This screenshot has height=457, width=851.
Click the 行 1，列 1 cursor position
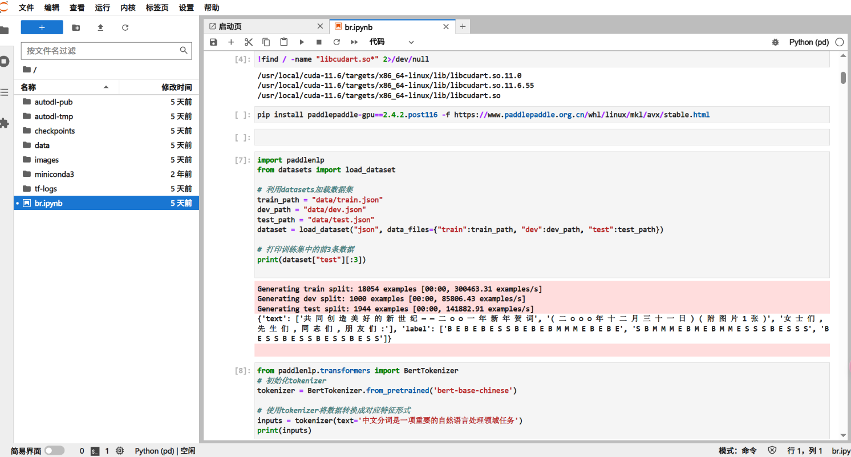(805, 451)
